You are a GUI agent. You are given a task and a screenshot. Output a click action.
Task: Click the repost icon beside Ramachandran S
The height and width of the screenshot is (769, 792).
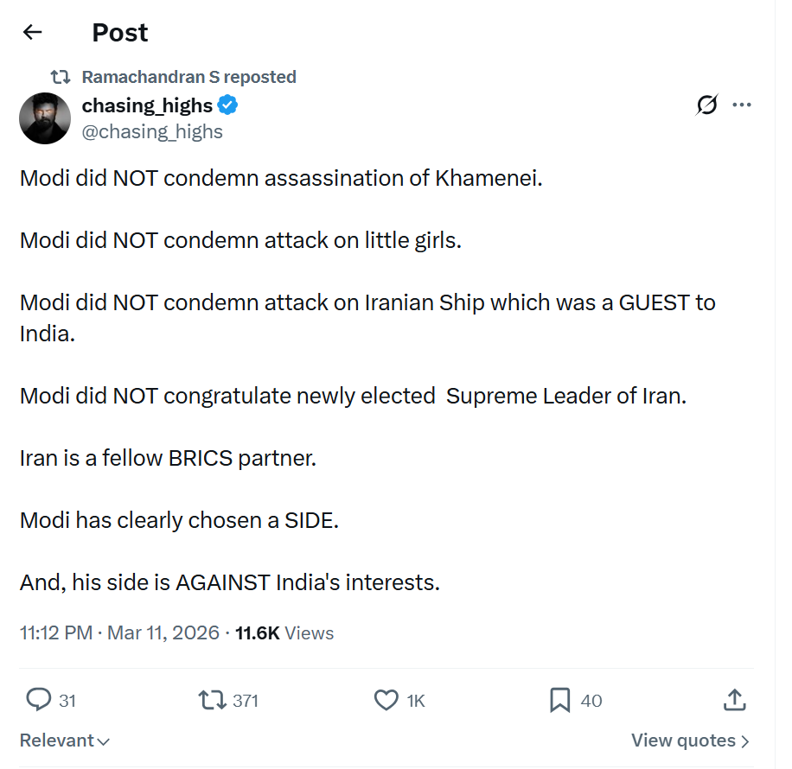pyautogui.click(x=60, y=77)
